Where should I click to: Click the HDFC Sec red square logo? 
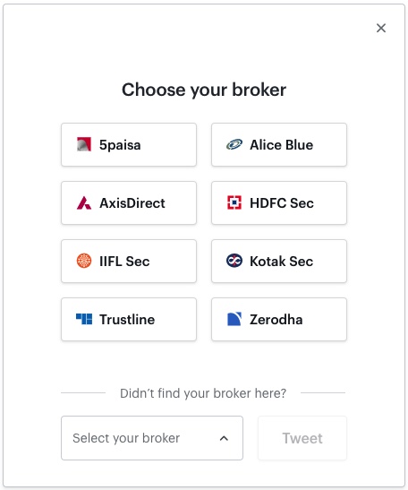234,202
